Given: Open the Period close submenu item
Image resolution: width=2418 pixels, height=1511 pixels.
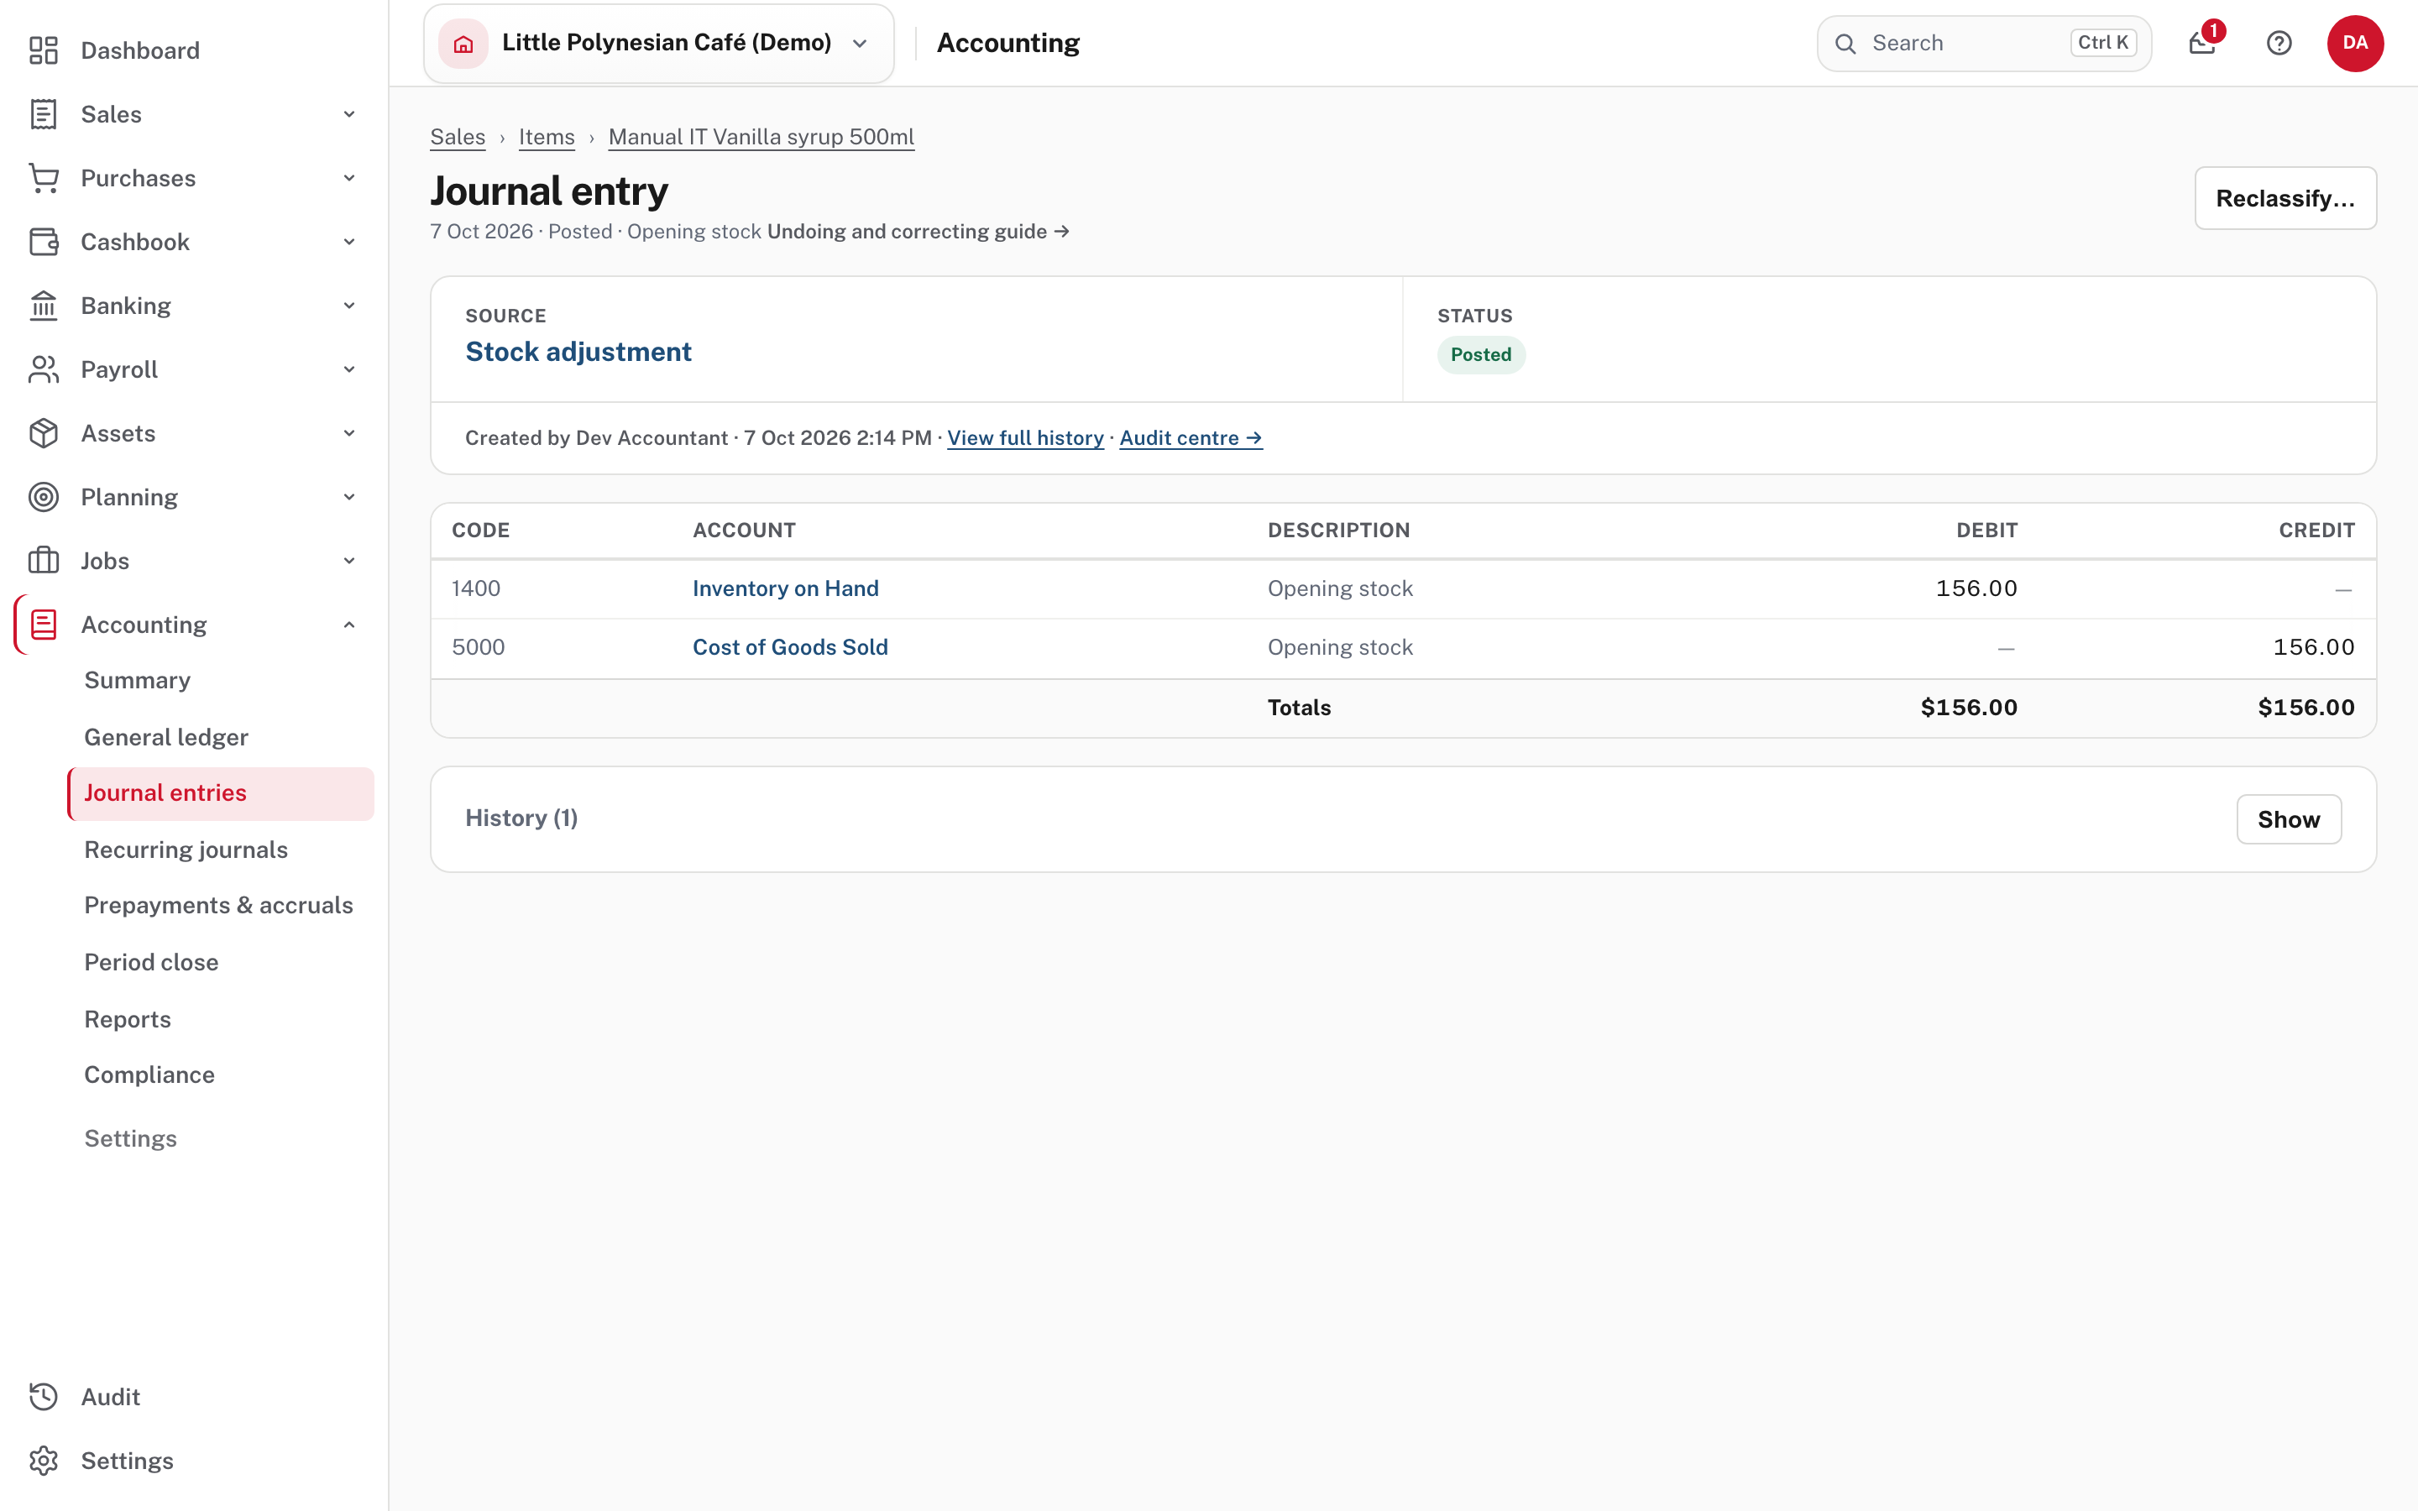Looking at the screenshot, I should (x=151, y=962).
